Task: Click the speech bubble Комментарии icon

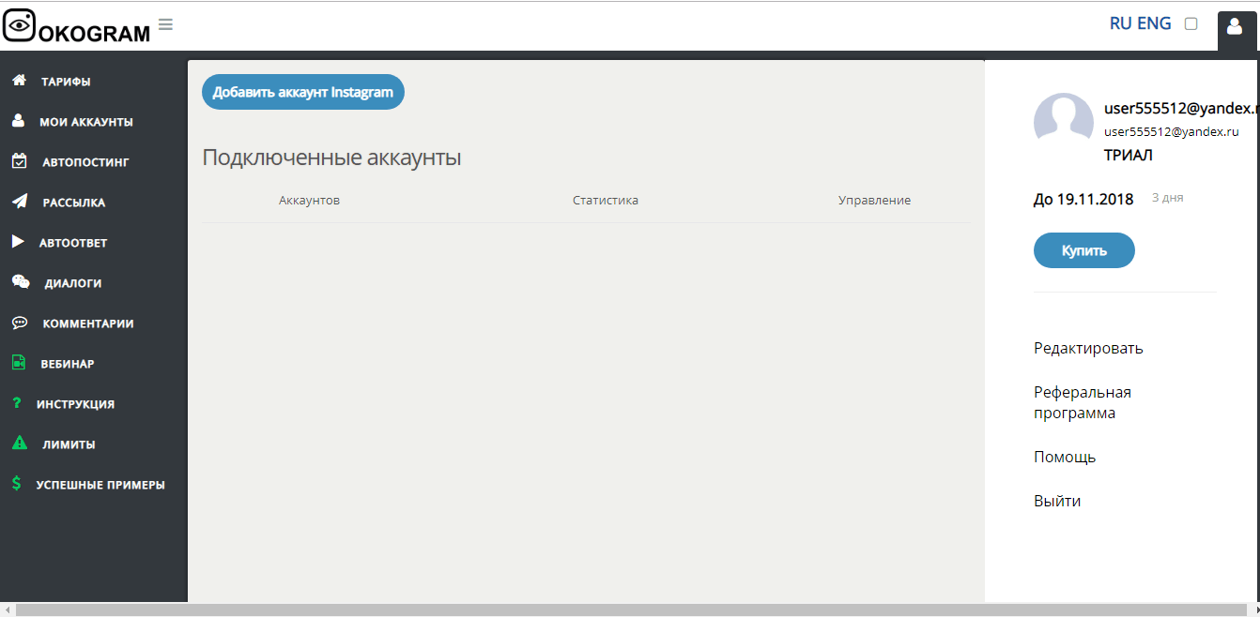Action: (x=19, y=323)
